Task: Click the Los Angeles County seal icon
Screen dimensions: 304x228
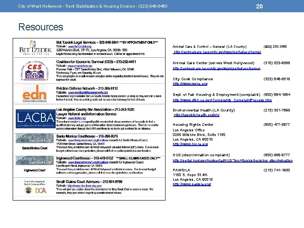Action: [29, 190]
